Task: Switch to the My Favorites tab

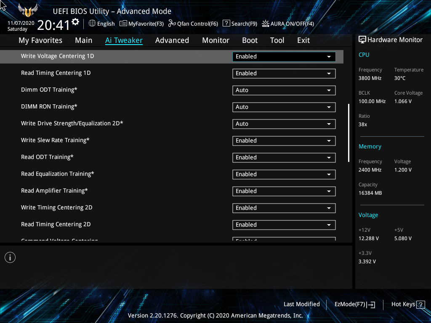Action: [40, 40]
